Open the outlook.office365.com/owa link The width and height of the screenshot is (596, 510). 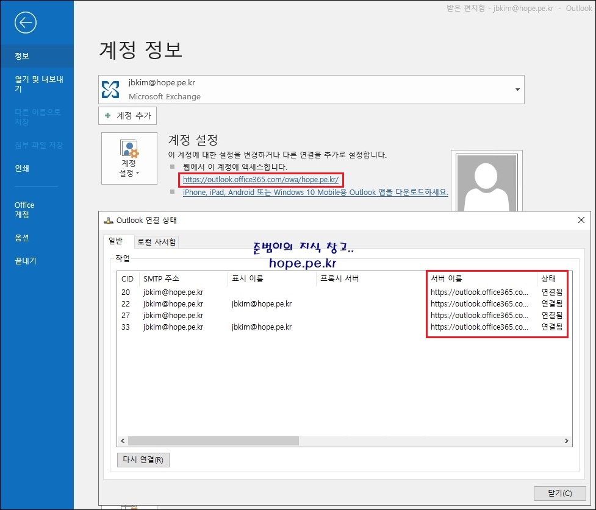[260, 180]
